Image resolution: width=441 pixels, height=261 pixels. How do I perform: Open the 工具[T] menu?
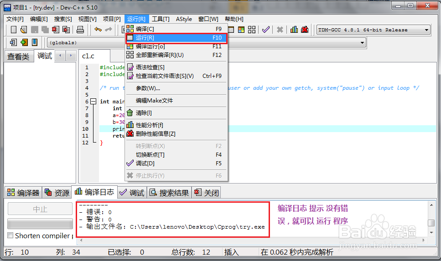pos(161,19)
